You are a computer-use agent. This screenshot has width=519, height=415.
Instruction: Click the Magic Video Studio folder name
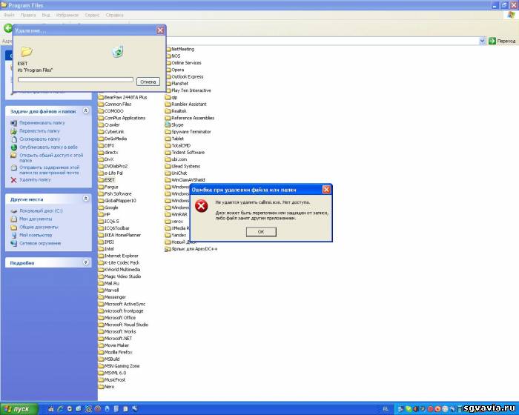(122, 276)
